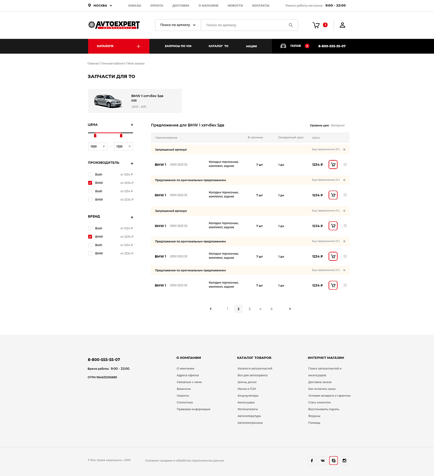Toggle the first Bosh checkbox under Бренд
Screen dimensions: 434x476
(90, 228)
